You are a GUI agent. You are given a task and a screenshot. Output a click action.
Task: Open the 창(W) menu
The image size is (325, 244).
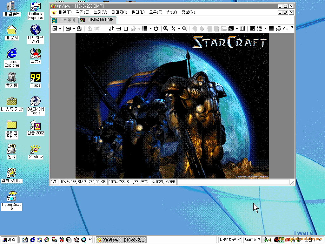point(172,12)
